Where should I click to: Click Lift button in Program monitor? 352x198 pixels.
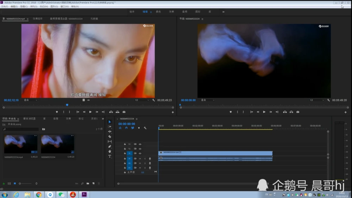pyautogui.click(x=285, y=112)
